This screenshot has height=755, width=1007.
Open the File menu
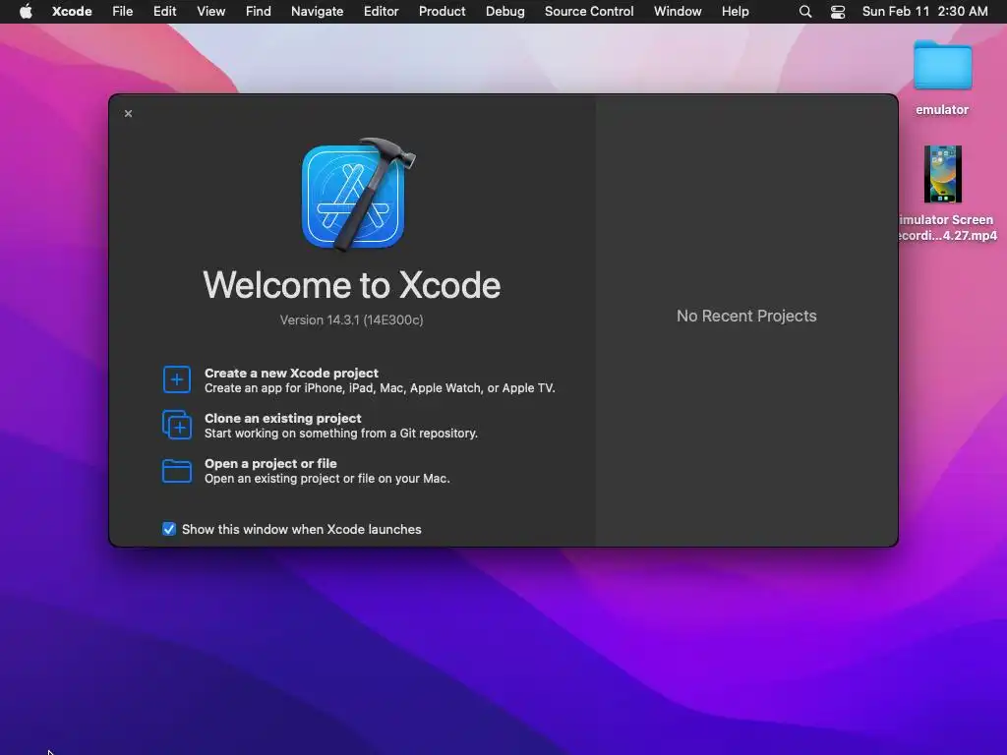pyautogui.click(x=123, y=12)
